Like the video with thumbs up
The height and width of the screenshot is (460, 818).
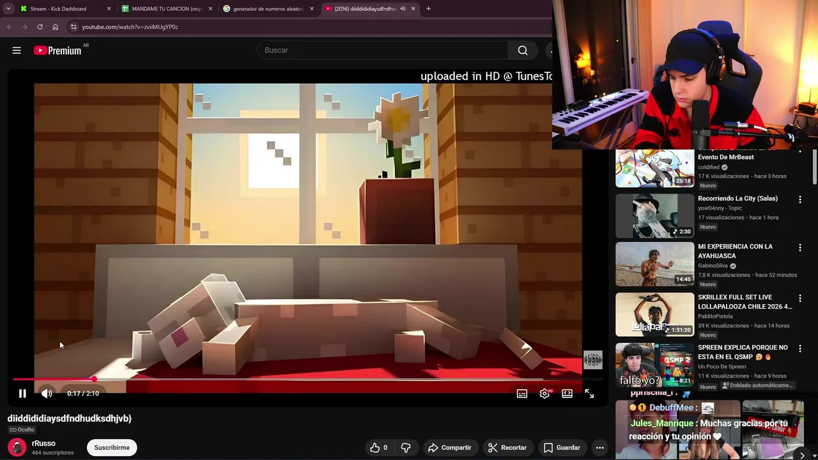380,448
